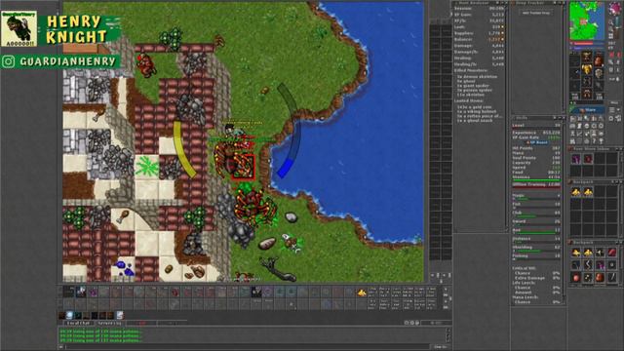Viewport: 624px width, 351px height.
Task: Click the green Stamina bar in Skills
Action: click(536, 179)
